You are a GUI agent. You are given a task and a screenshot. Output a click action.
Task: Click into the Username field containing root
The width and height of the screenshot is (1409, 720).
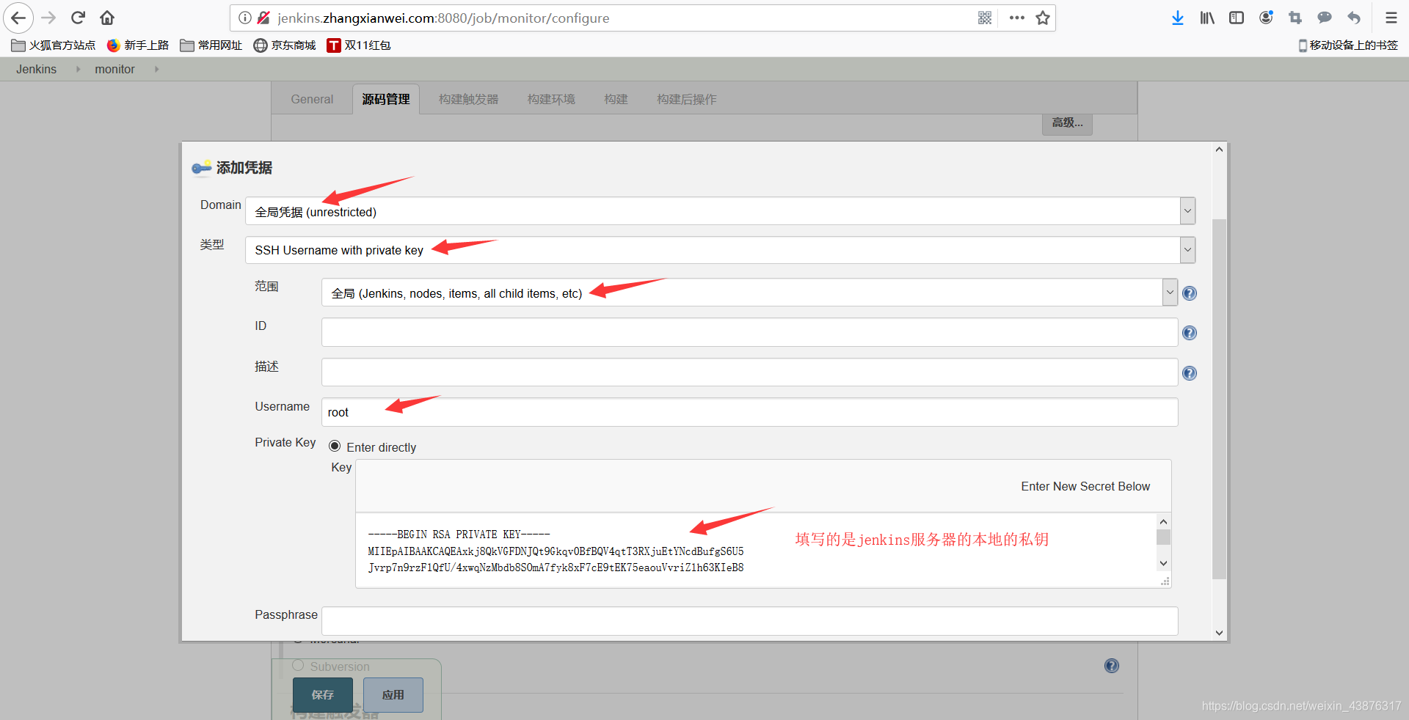[x=749, y=412]
